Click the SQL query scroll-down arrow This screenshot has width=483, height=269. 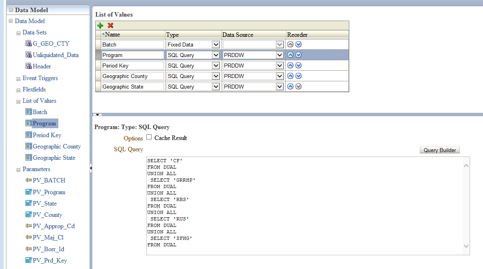pos(466,246)
